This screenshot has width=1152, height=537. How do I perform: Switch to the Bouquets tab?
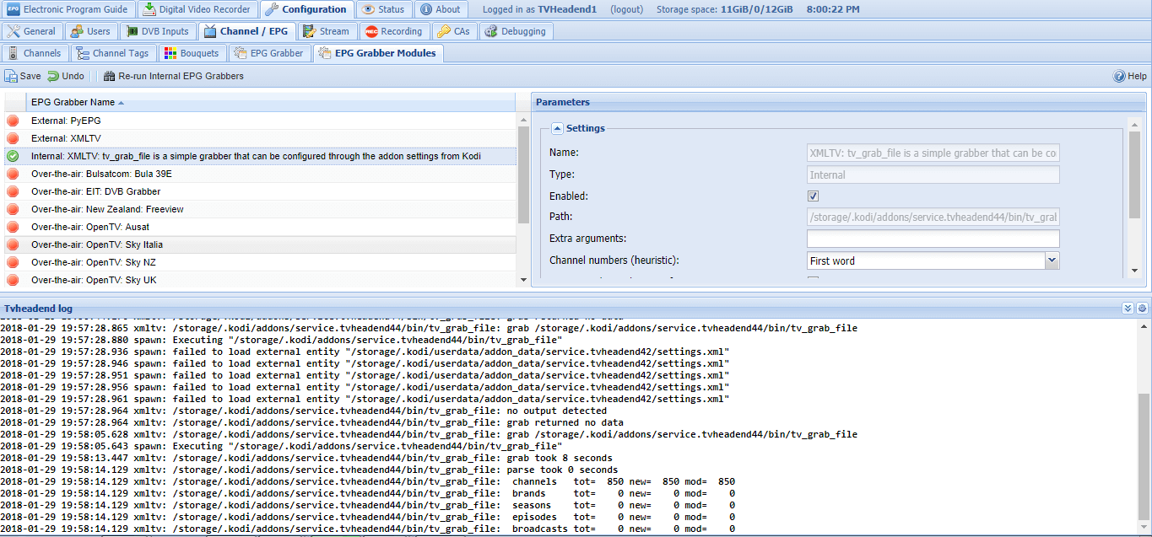point(192,53)
